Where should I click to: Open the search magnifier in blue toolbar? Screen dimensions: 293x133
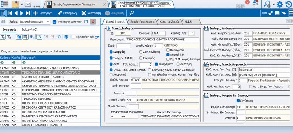click(x=132, y=13)
